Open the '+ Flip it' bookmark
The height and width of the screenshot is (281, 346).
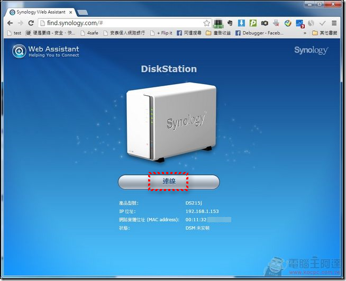[x=161, y=33]
